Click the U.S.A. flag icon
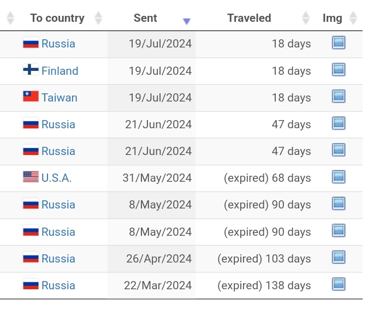The width and height of the screenshot is (379, 310). click(31, 177)
